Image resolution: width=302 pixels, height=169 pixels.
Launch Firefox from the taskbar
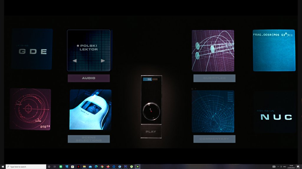(108, 167)
